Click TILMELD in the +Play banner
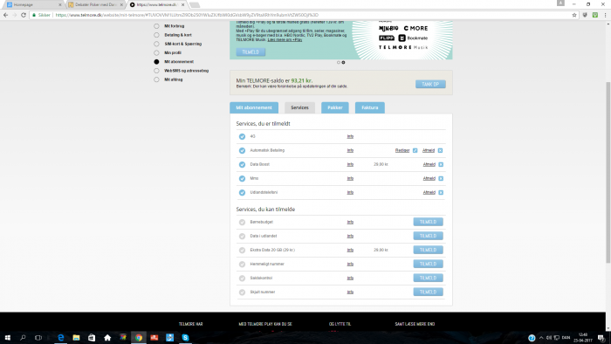Screen dimensions: 611x344 (x=251, y=52)
